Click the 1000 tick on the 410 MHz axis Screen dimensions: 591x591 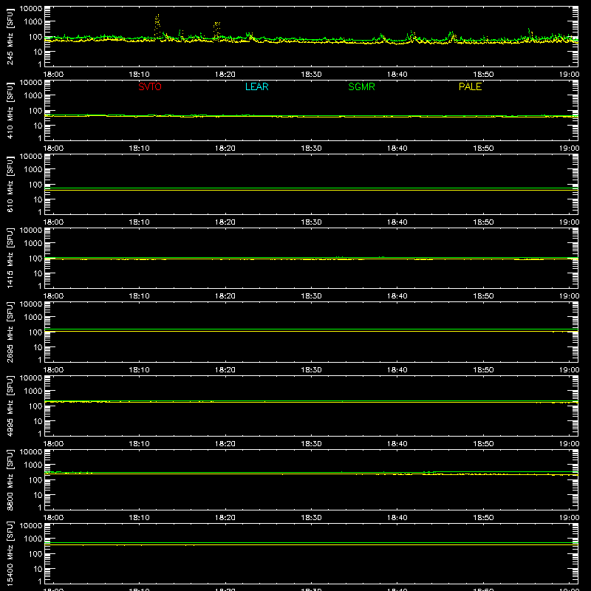(33, 96)
